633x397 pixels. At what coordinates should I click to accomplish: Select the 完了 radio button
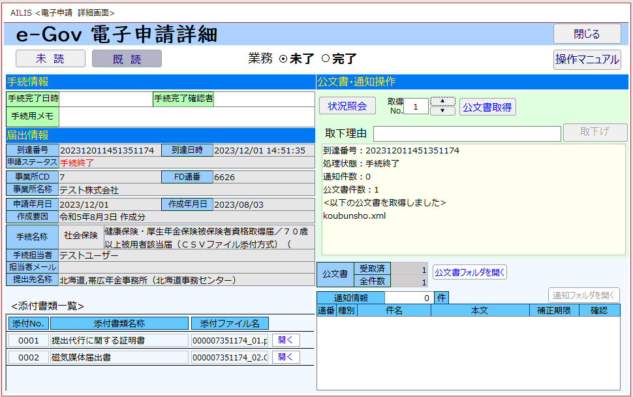click(326, 59)
